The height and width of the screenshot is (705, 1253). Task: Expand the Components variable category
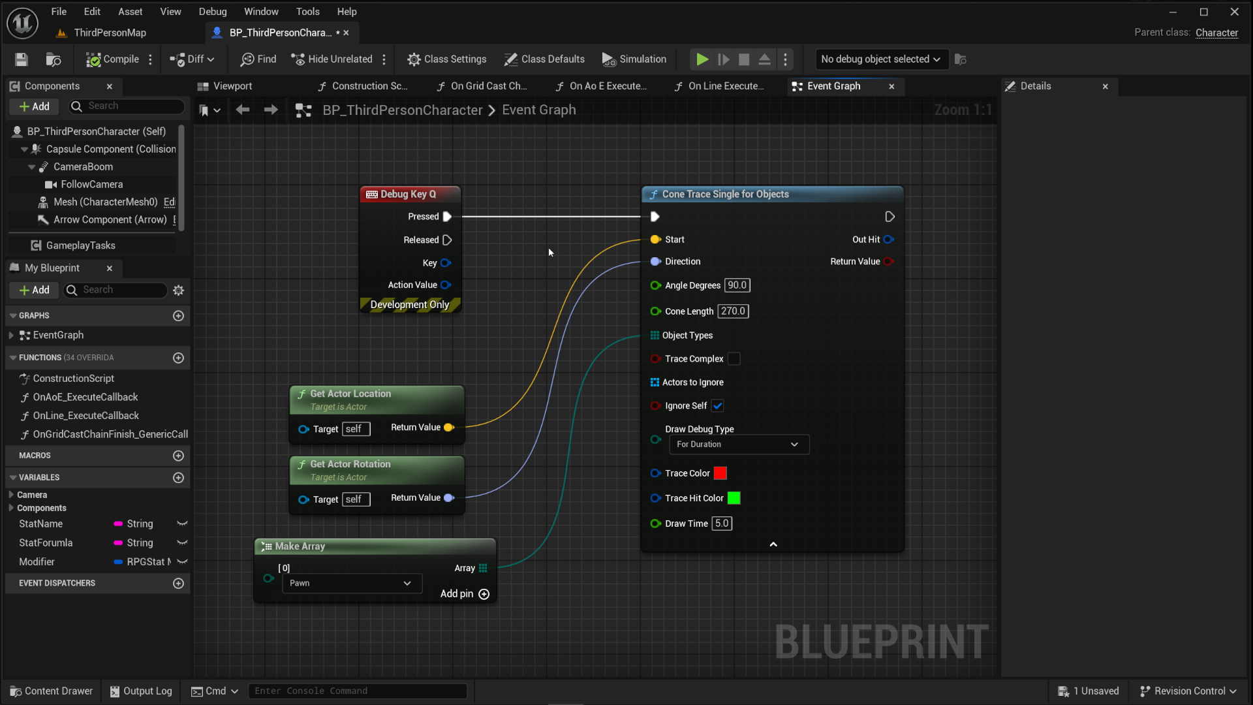11,508
